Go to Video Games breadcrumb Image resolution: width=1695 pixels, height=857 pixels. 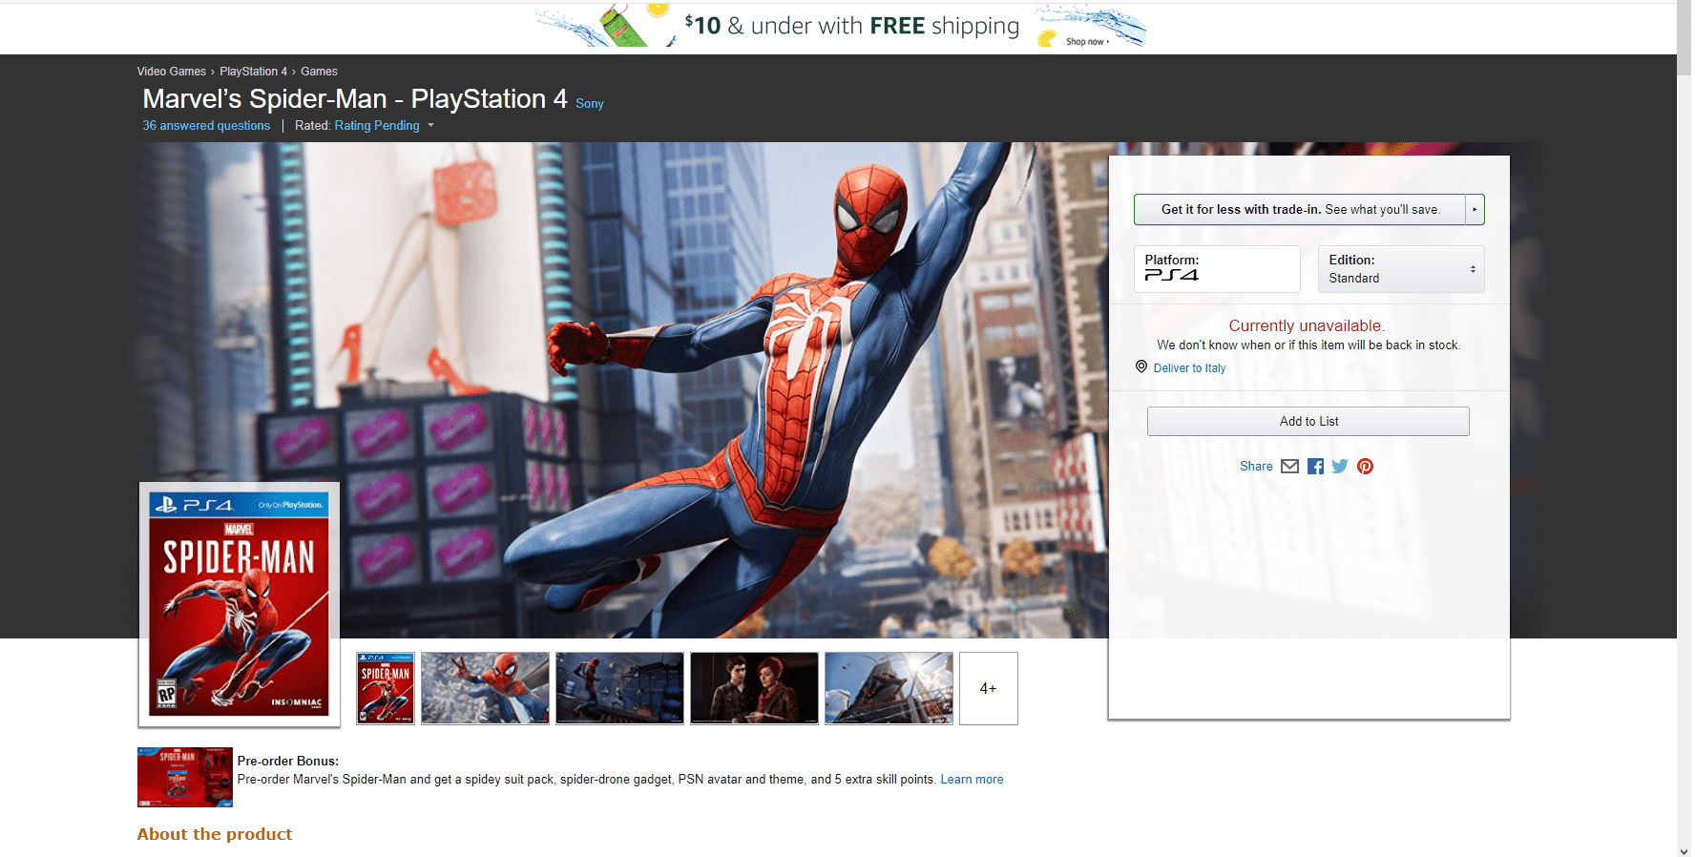pos(172,72)
